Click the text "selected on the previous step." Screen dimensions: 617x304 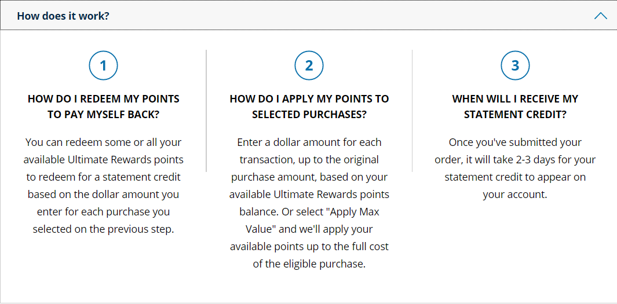click(104, 229)
